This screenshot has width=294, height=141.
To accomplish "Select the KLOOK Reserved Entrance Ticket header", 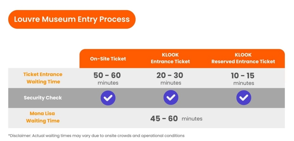I will (x=243, y=58).
